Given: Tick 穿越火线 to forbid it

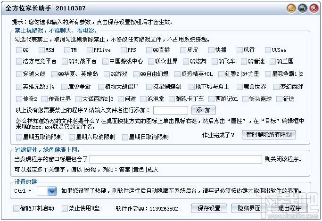Looking at the screenshot, I should 19,74.
